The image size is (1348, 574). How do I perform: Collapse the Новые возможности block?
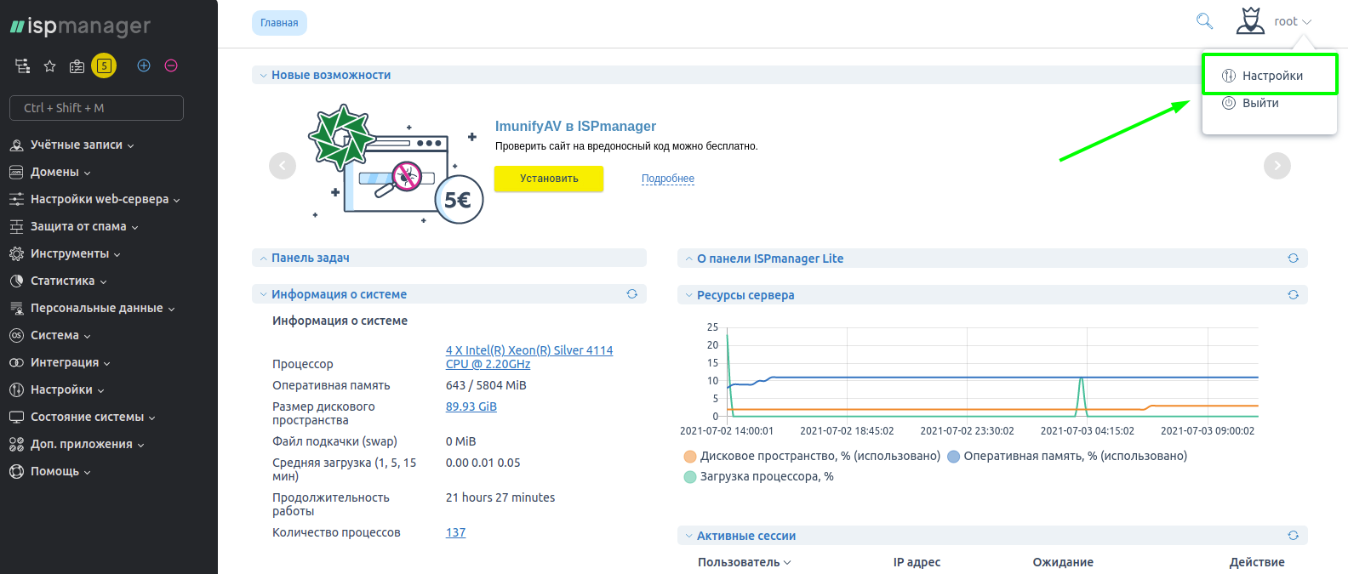click(264, 75)
